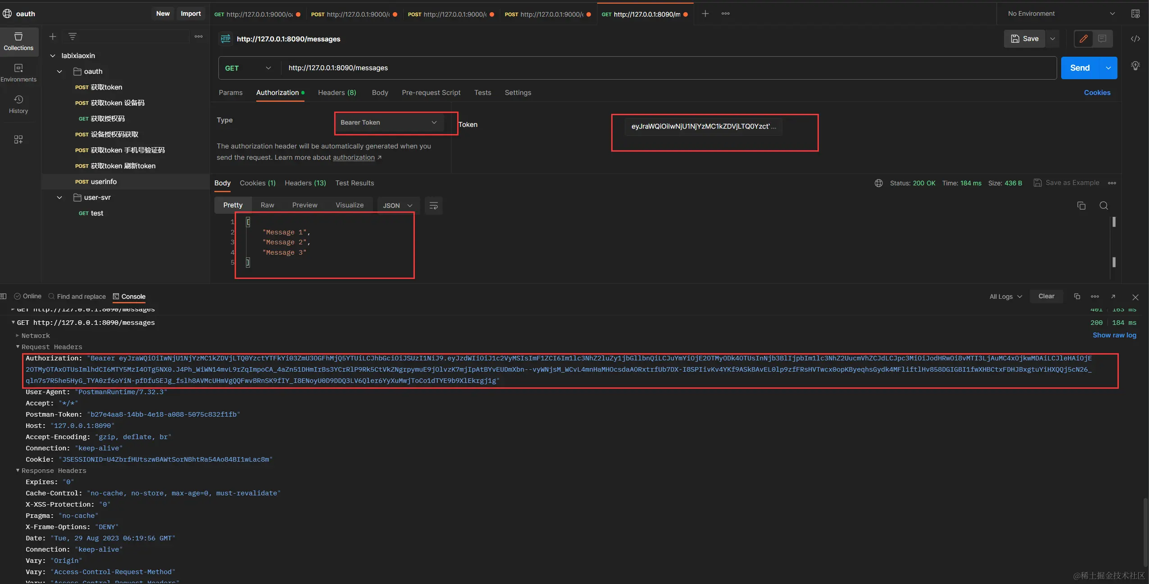Open the Collections sidebar panel

click(18, 41)
